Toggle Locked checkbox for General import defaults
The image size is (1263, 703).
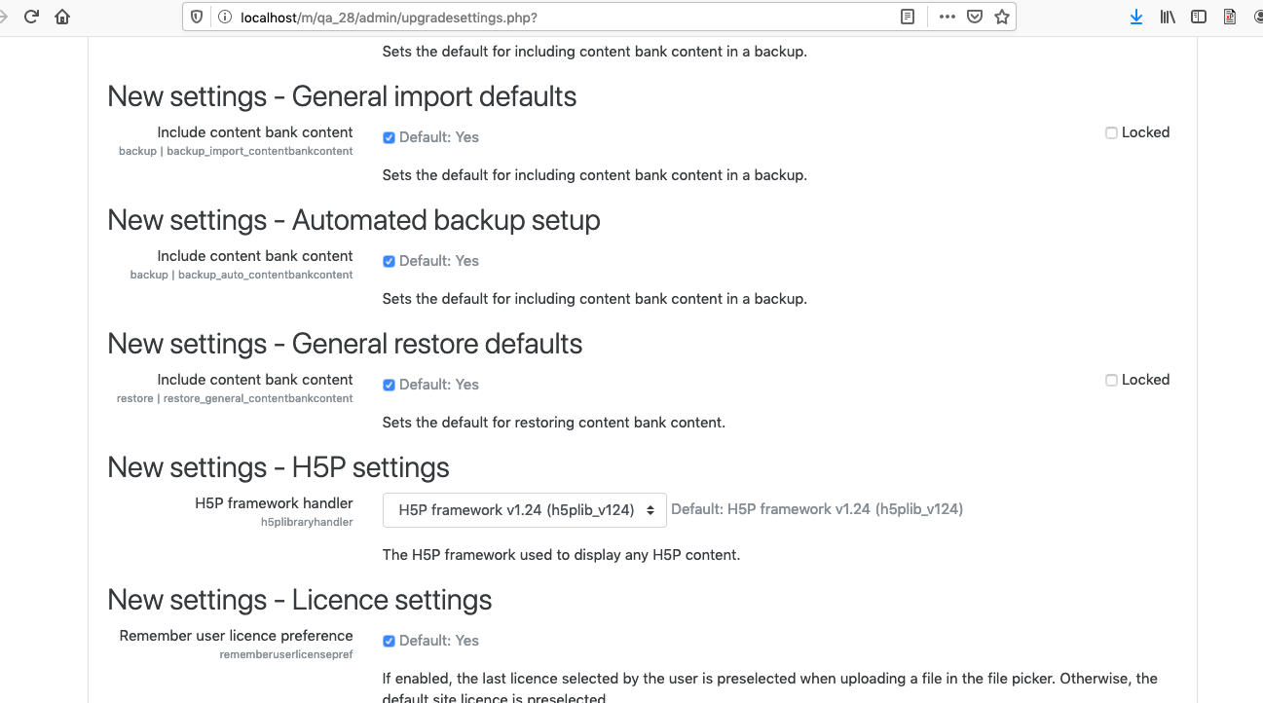(1111, 133)
